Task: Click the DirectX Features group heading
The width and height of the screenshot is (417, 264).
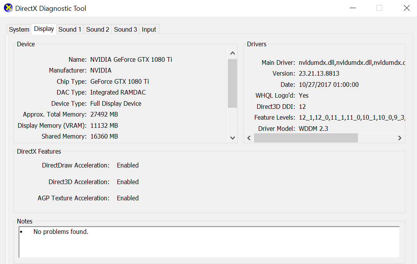Action: pyautogui.click(x=39, y=152)
